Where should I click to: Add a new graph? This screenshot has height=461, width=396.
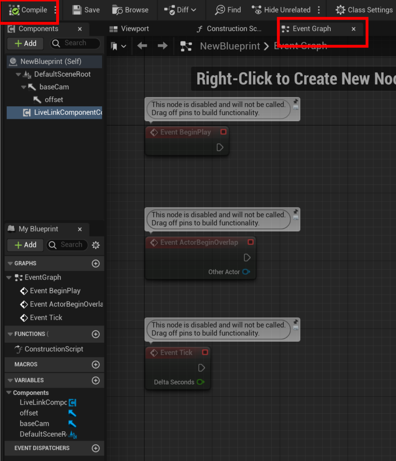tap(95, 263)
